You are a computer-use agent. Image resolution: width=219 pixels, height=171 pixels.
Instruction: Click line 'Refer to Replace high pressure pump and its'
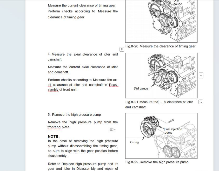(83, 164)
